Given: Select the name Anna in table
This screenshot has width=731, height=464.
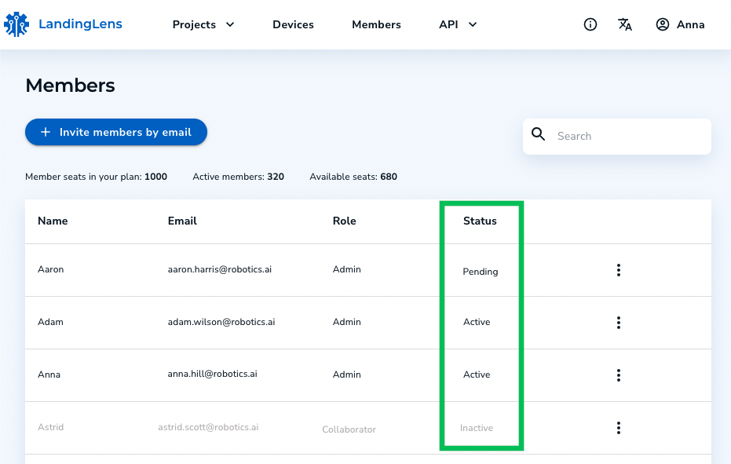Looking at the screenshot, I should pyautogui.click(x=49, y=374).
